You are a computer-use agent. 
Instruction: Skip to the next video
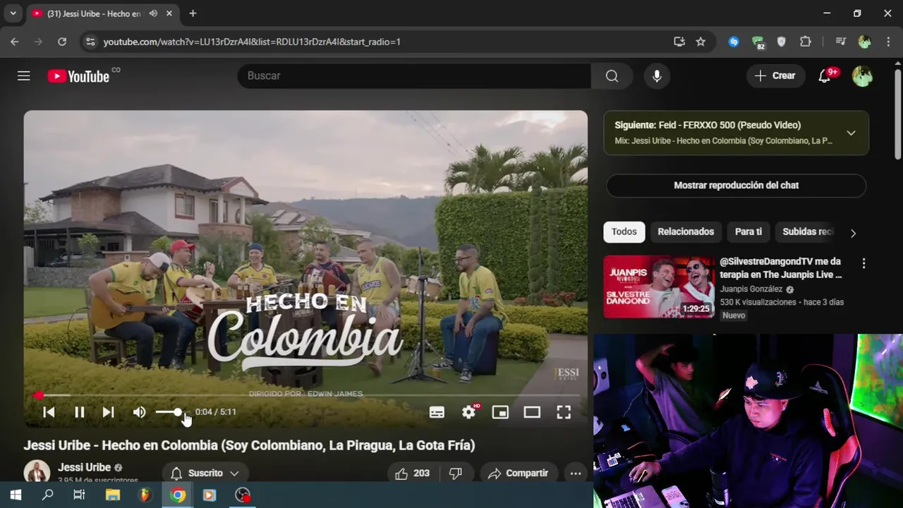pyautogui.click(x=108, y=412)
